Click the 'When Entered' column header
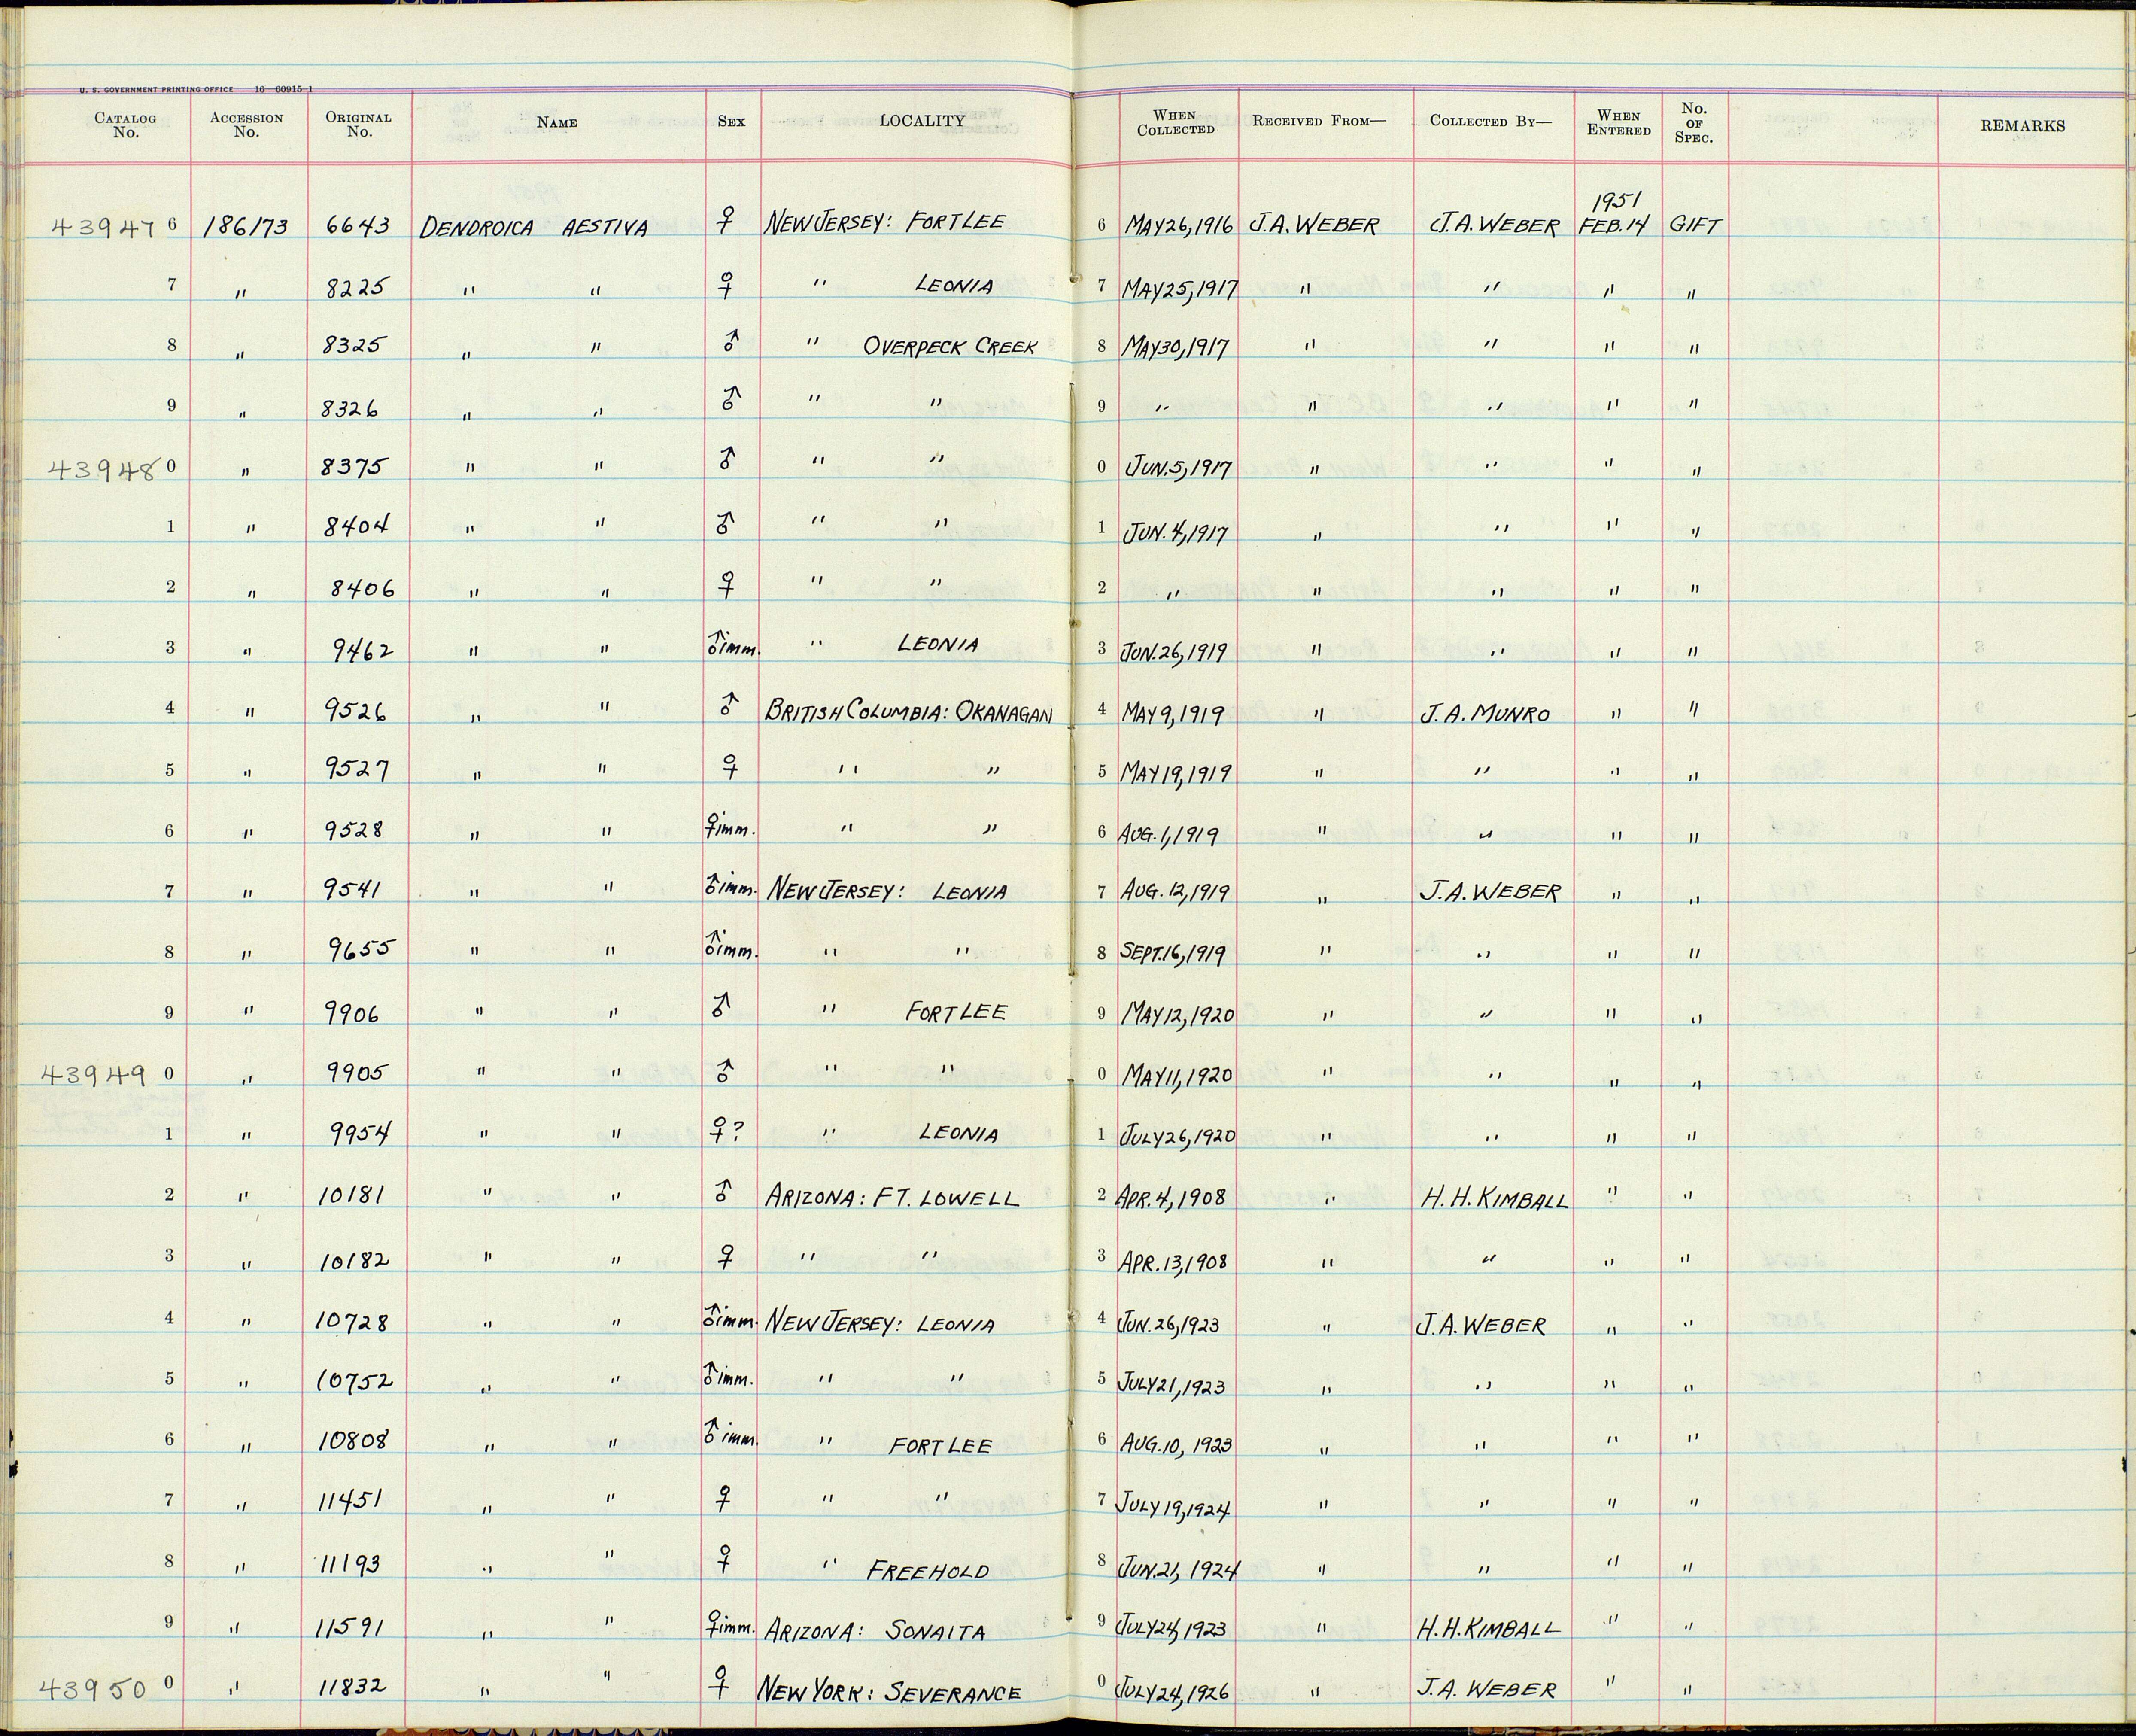Image resolution: width=2136 pixels, height=1736 pixels. point(1619,123)
